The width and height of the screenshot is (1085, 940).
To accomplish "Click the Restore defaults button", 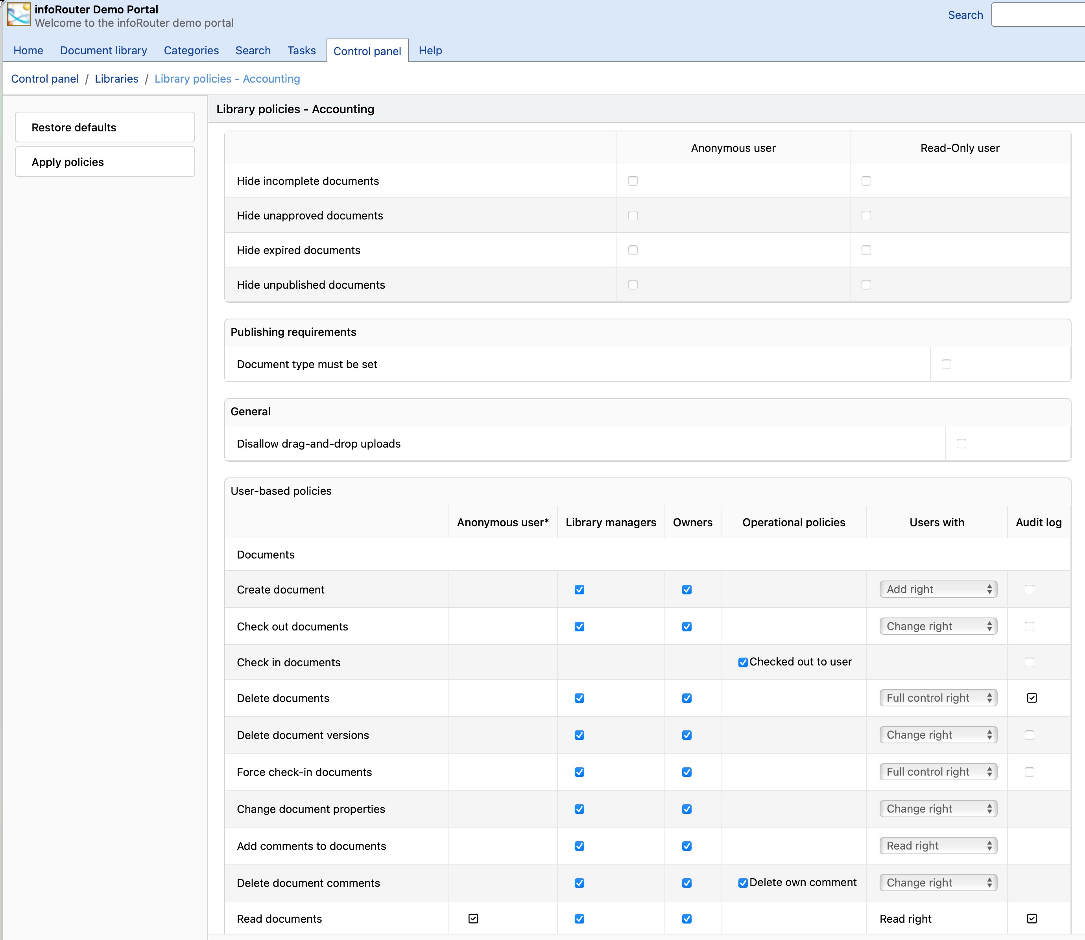I will 104,127.
